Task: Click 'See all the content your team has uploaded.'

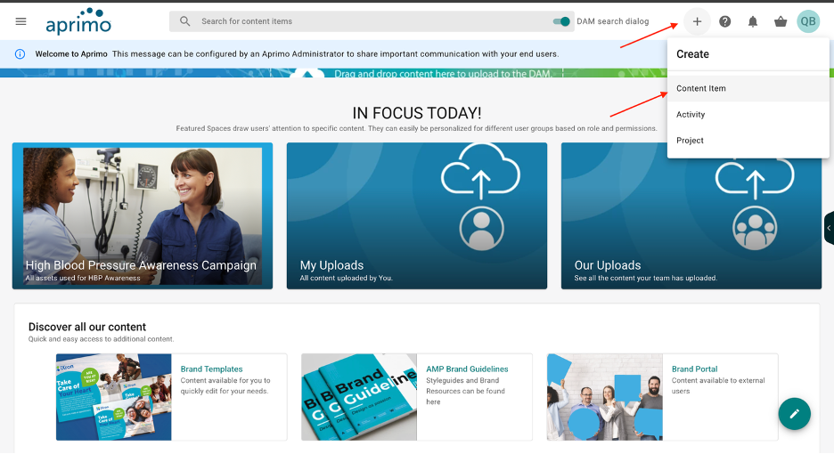Action: [646, 278]
